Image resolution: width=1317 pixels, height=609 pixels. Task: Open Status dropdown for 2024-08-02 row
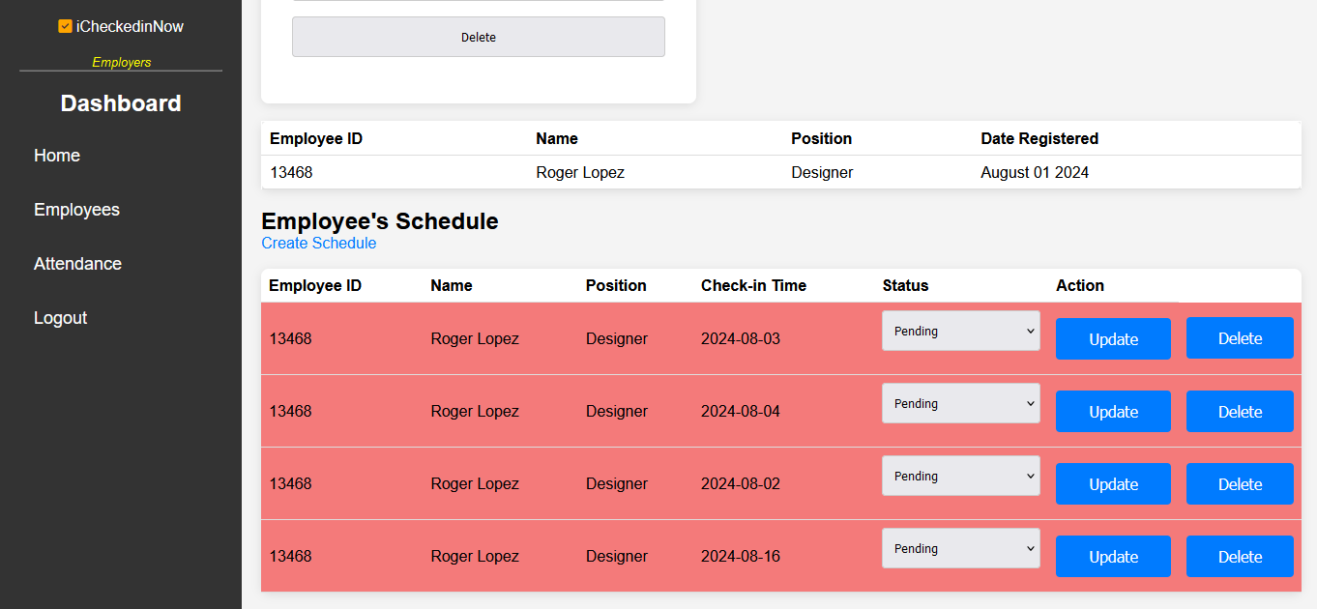click(960, 476)
